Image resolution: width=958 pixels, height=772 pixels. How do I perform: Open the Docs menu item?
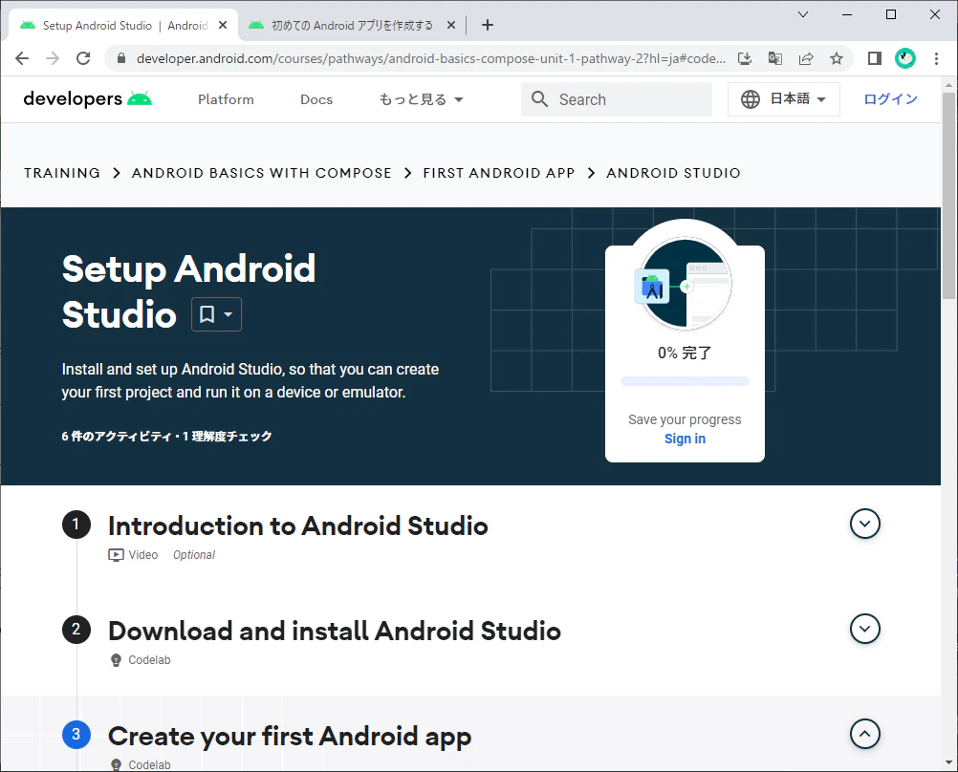click(x=316, y=99)
